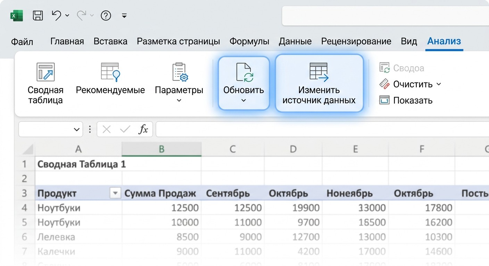Click Изменить источник данных button

point(319,83)
